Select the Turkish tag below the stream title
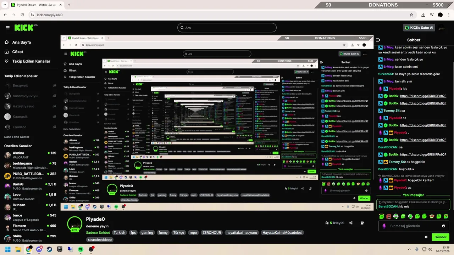Image resolution: width=454 pixels, height=255 pixels. pos(119,233)
